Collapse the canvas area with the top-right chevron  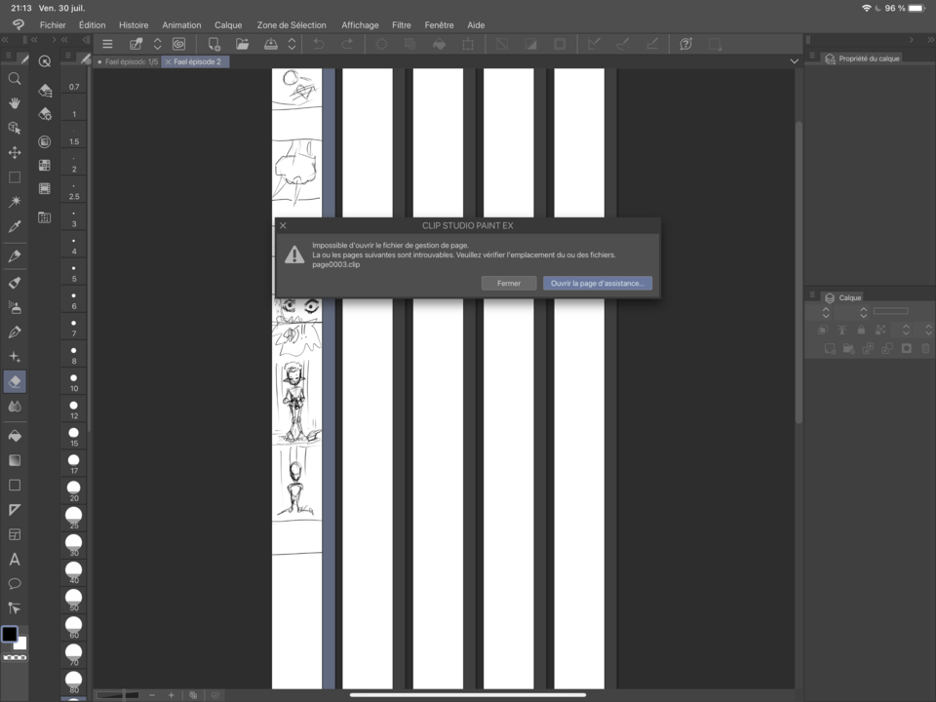coord(794,60)
